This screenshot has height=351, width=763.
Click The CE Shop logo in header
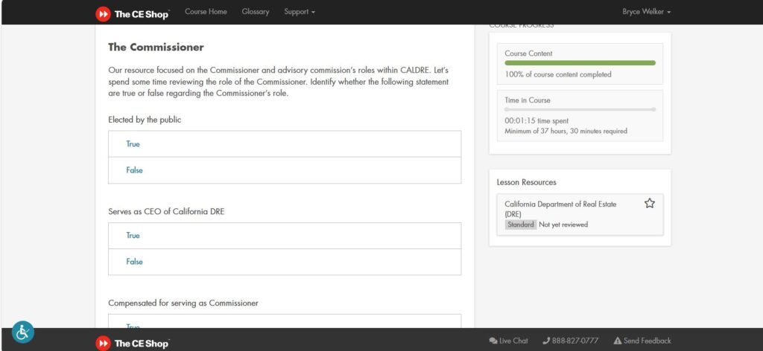[133, 13]
